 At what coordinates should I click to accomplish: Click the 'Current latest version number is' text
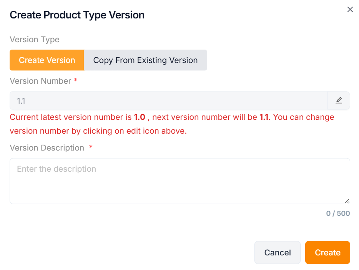71,117
